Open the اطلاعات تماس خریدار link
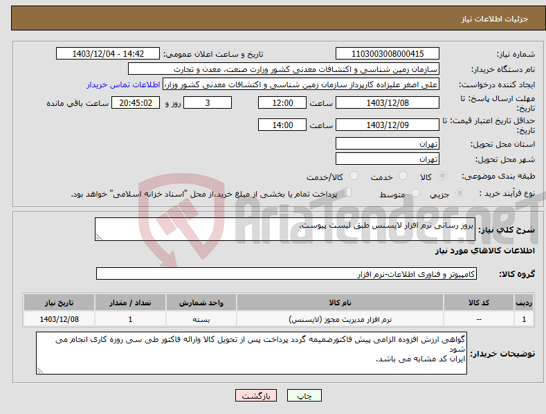Screen dimensions: 546x414 coord(123,84)
